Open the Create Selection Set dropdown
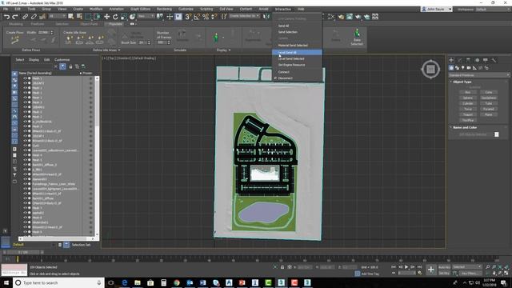This screenshot has height=288, width=512. click(x=244, y=16)
